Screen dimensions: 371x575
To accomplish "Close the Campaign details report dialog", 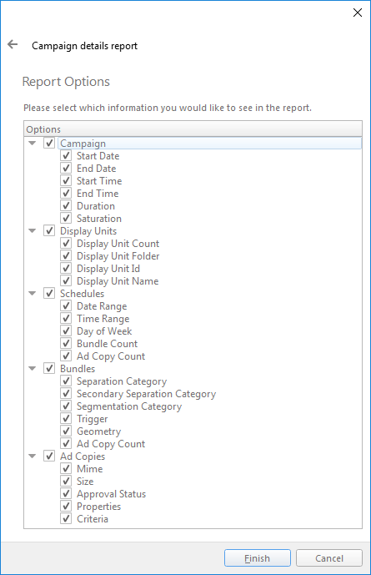I will [358, 13].
